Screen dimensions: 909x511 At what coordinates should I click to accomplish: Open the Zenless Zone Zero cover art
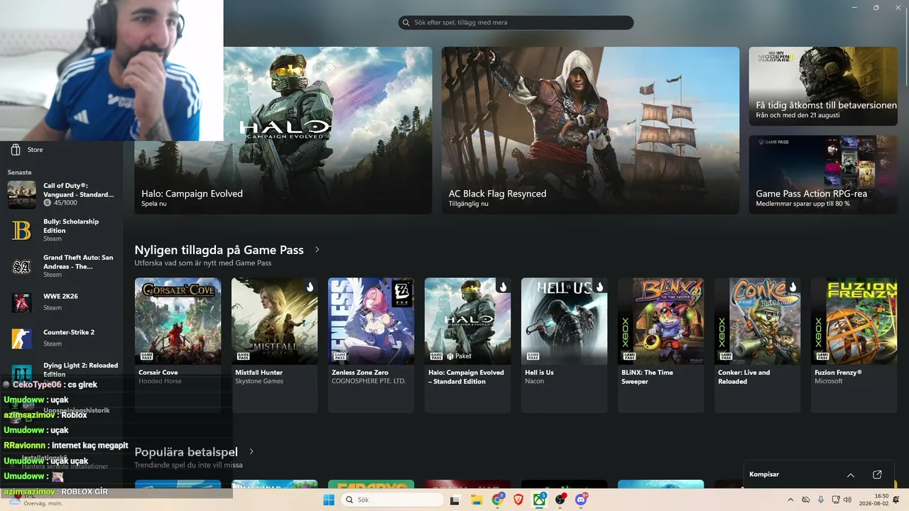(371, 321)
